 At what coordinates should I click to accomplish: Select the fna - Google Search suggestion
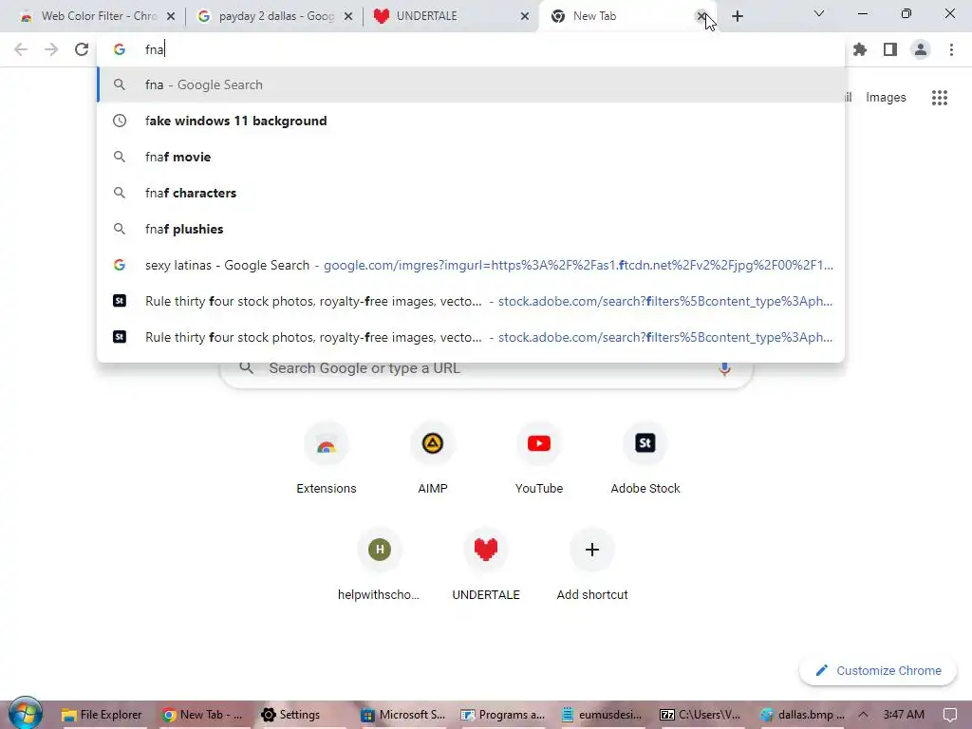click(x=471, y=84)
